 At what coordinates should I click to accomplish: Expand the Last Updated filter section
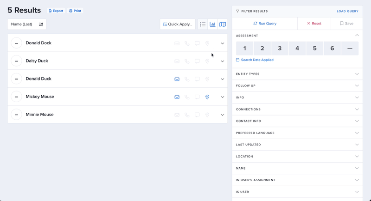tap(297, 145)
